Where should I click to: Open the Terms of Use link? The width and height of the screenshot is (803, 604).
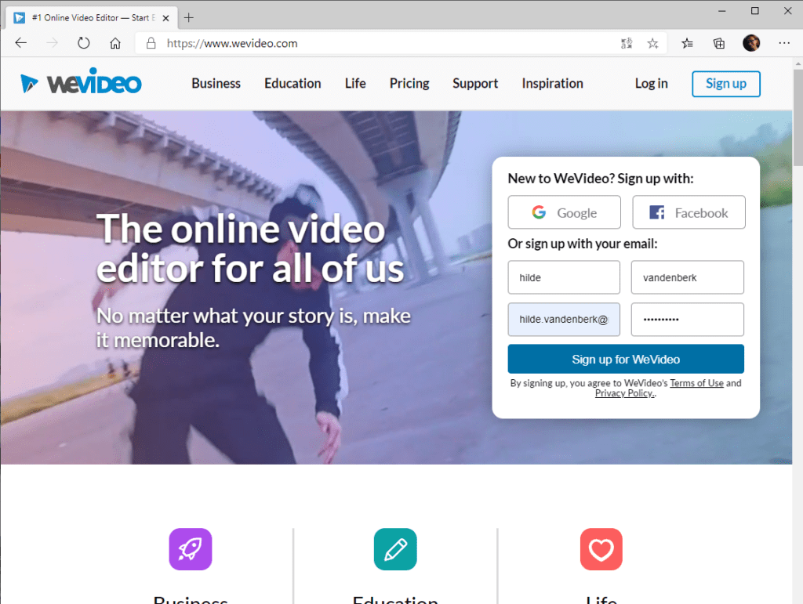[x=696, y=383]
